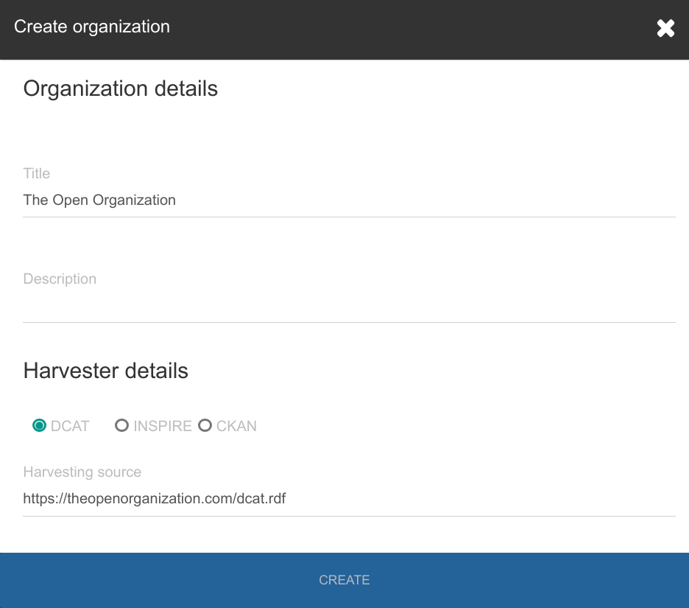689x608 pixels.
Task: Click the Description field label
Action: pyautogui.click(x=60, y=279)
